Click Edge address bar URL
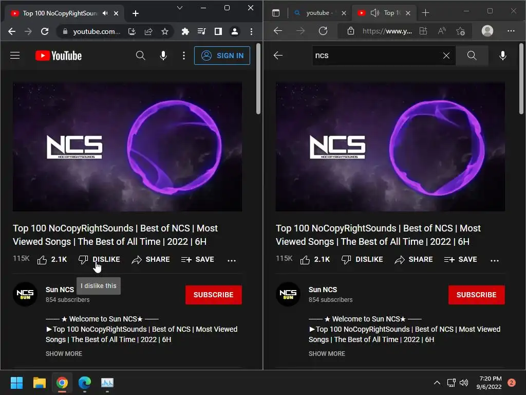 (x=387, y=31)
